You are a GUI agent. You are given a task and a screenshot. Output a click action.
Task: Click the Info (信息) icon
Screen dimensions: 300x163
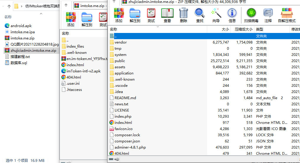232,15
